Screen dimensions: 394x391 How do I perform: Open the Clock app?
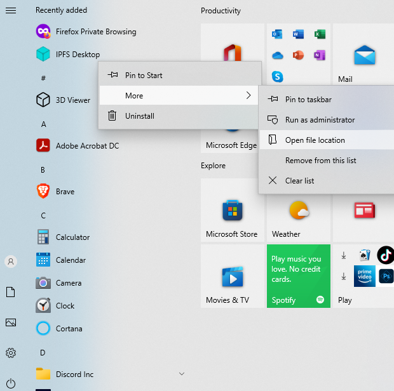coord(55,306)
